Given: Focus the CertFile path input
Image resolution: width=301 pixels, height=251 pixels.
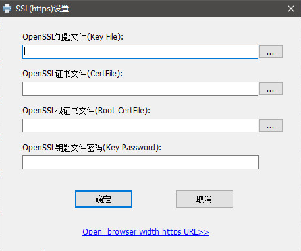Looking at the screenshot, I should pos(140,89).
